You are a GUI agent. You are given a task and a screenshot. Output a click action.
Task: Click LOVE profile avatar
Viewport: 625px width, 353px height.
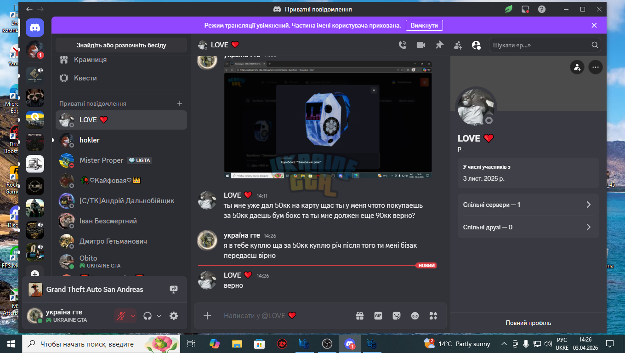tap(476, 107)
